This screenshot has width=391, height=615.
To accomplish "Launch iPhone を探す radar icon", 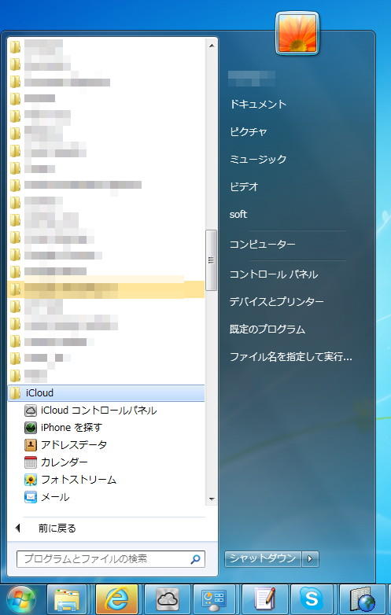I will pyautogui.click(x=31, y=428).
